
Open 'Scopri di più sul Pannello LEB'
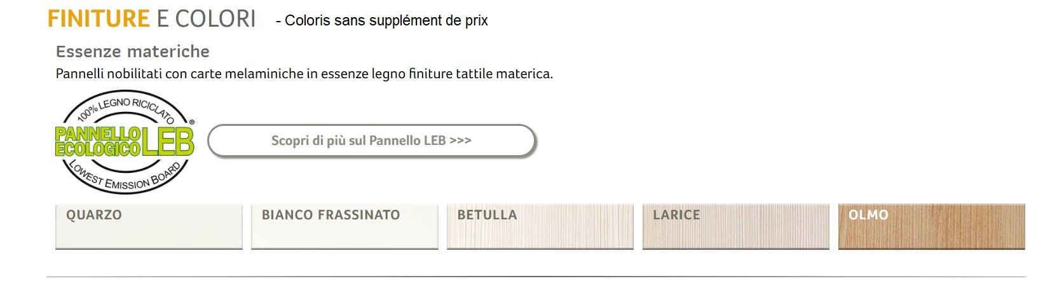click(371, 141)
